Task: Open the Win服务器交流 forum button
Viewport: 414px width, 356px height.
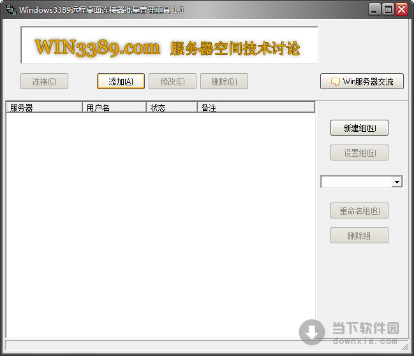Action: [362, 81]
